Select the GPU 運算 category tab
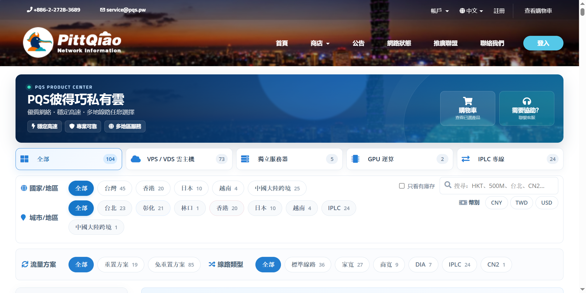586x293 pixels. tap(400, 159)
